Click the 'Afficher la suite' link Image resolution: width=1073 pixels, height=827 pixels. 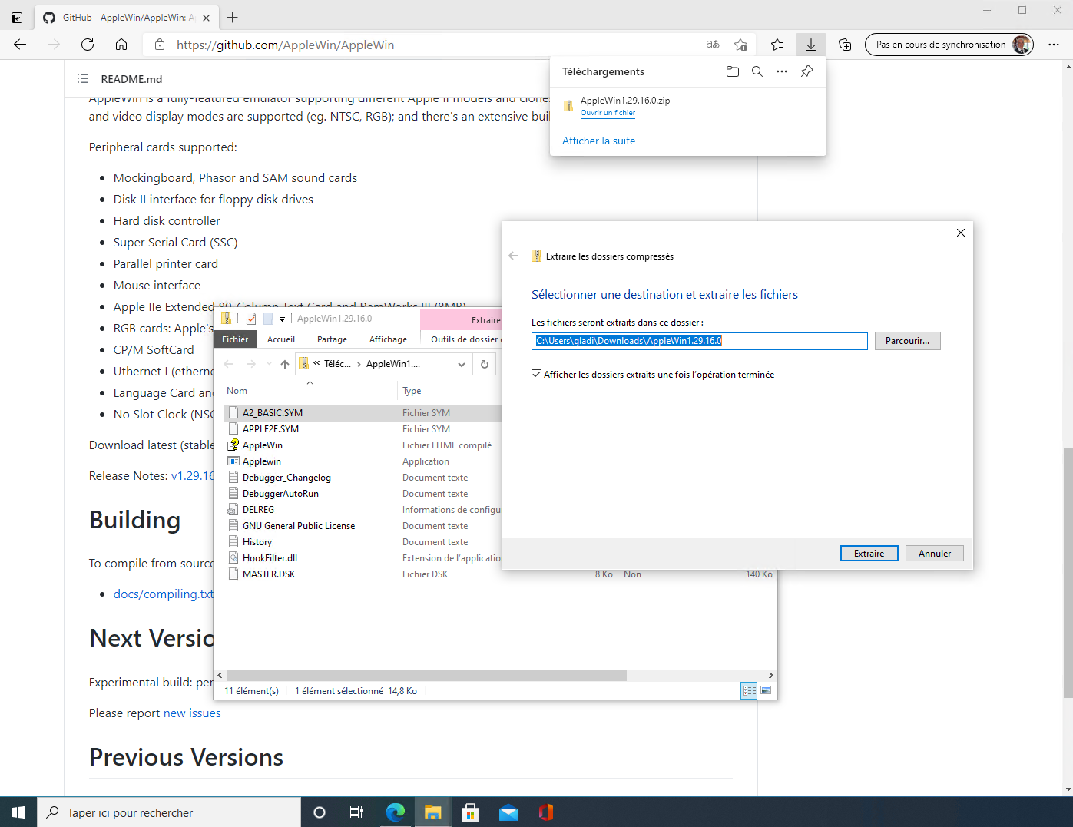coord(598,141)
